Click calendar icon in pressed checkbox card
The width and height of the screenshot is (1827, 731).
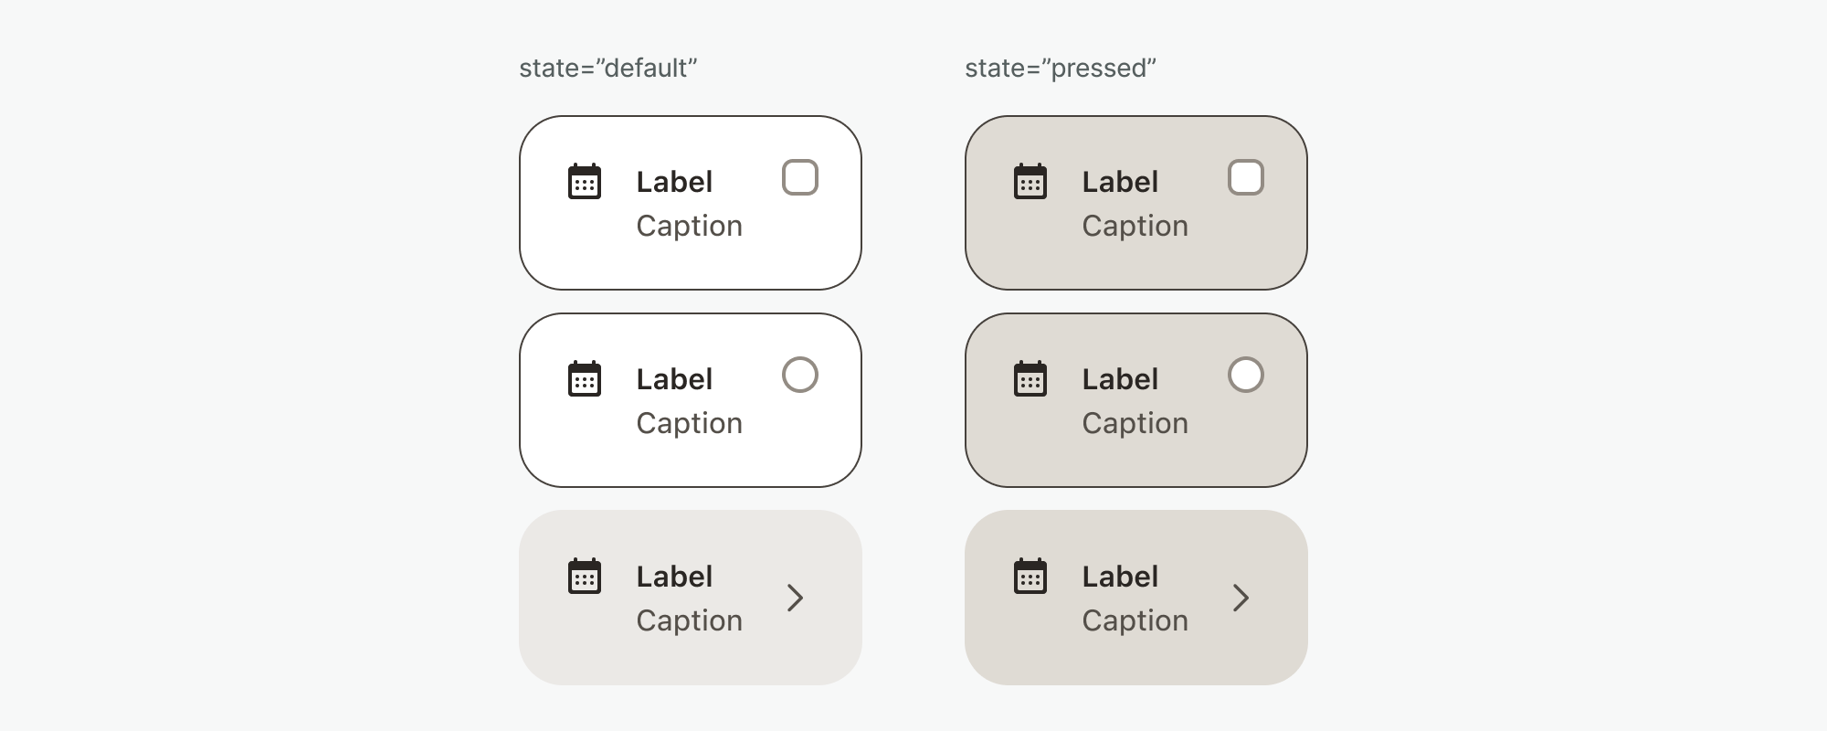(1030, 182)
